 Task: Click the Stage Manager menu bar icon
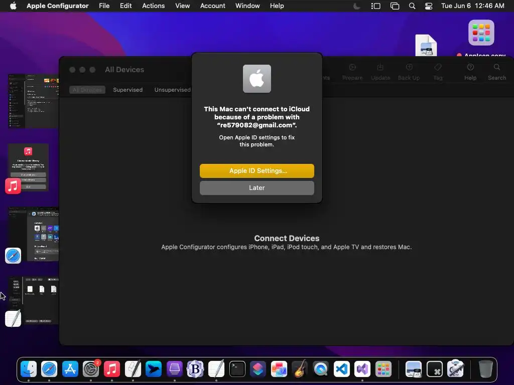375,6
